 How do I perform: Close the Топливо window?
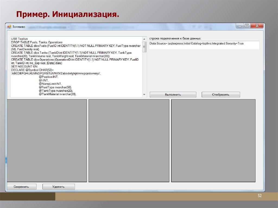point(257,26)
